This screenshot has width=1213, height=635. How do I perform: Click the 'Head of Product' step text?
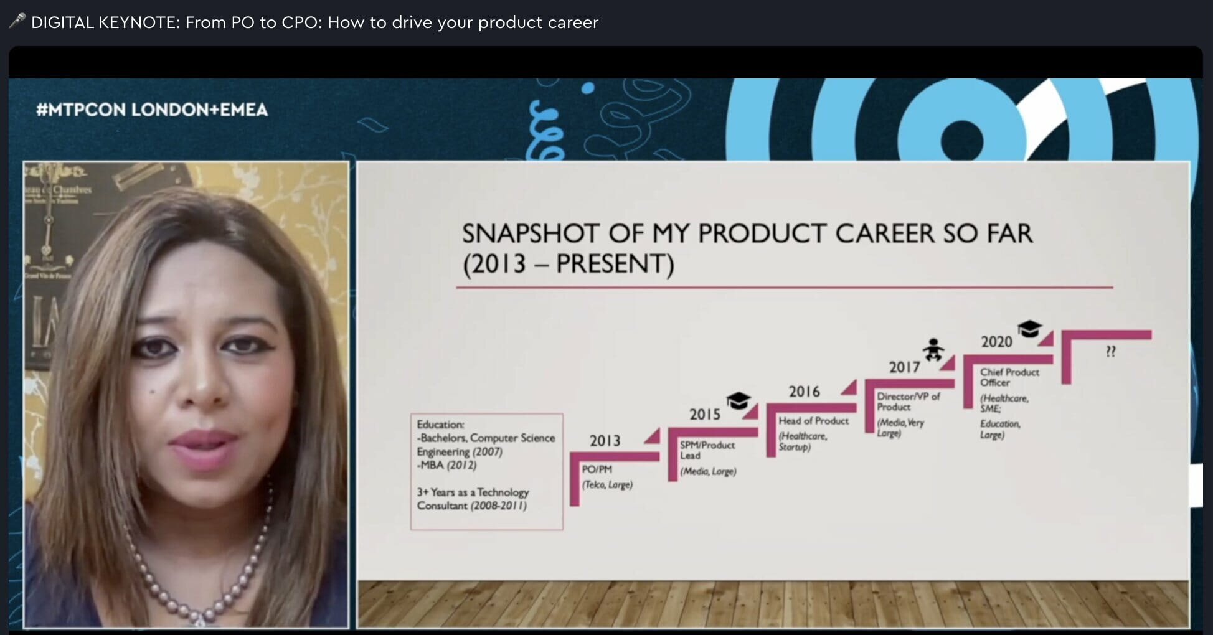coord(813,421)
